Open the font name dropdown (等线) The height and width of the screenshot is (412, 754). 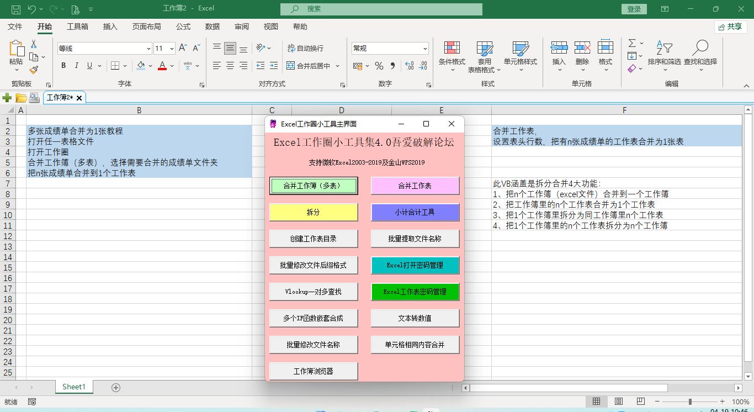148,49
